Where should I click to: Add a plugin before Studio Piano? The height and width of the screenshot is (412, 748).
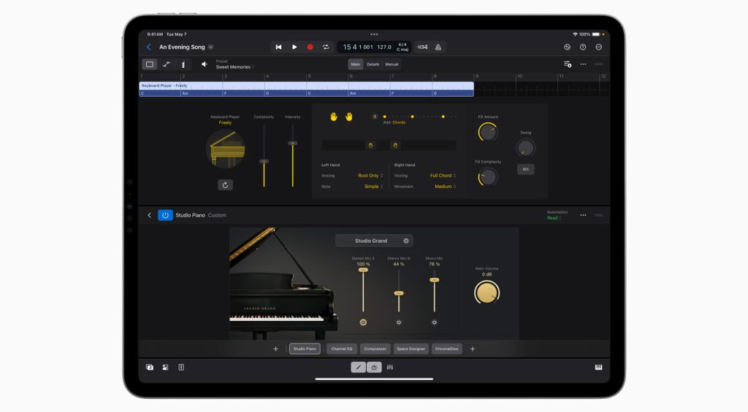tap(275, 349)
